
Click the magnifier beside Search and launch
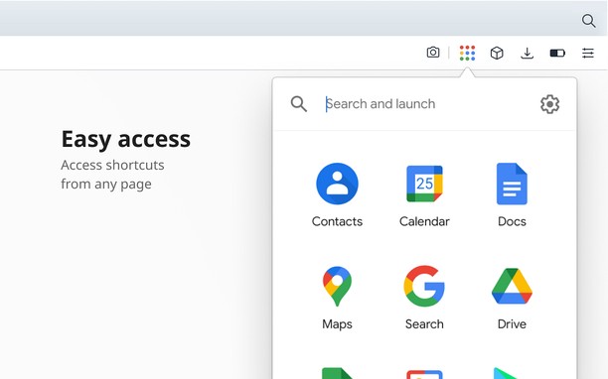(x=299, y=104)
